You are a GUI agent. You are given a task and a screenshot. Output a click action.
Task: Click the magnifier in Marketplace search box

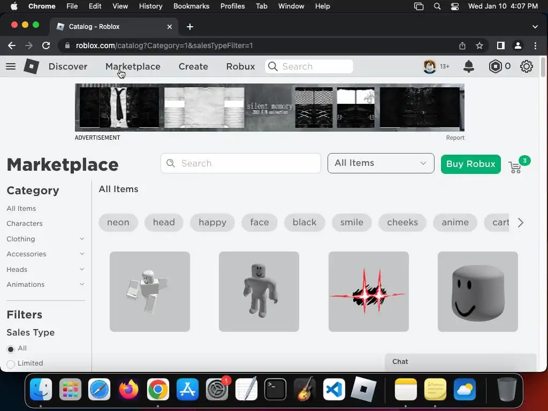(x=171, y=163)
